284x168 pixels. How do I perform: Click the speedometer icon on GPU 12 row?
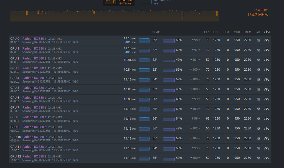(267, 158)
